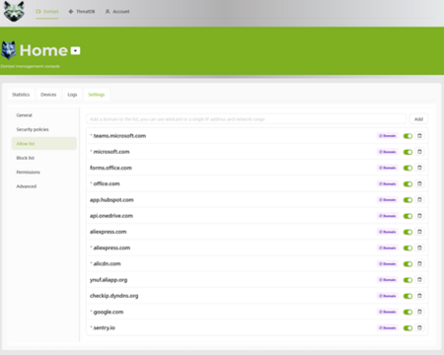Delete the *.microsoft.com entry
Image resolution: width=444 pixels, height=355 pixels.
419,152
